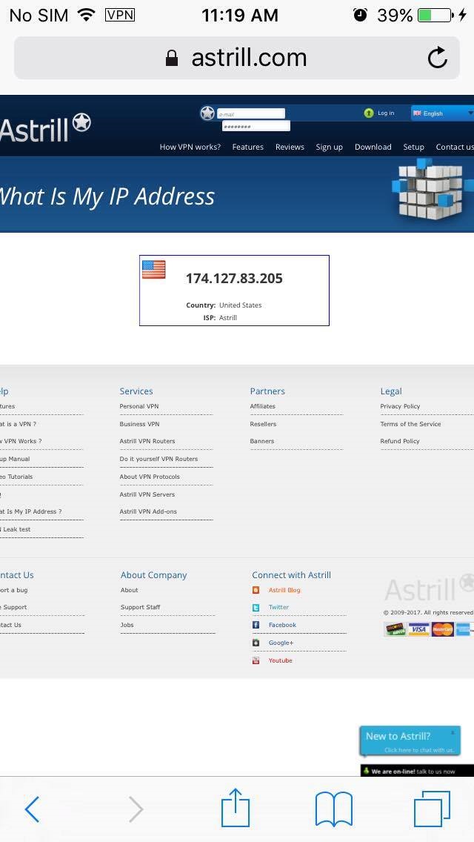Click the Log in link

pyautogui.click(x=386, y=113)
